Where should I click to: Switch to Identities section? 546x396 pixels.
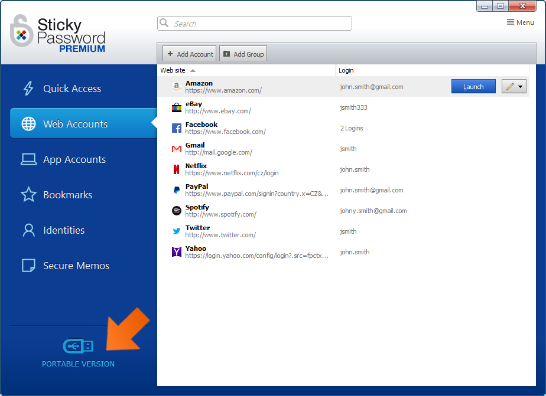pos(64,230)
